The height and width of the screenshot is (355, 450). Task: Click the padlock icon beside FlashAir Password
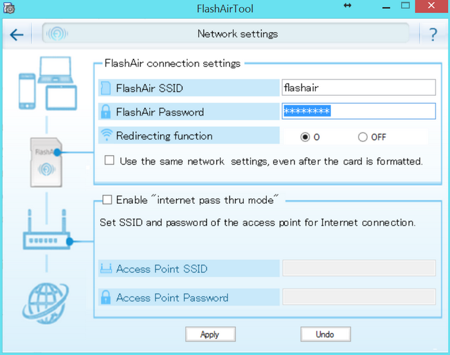tap(105, 112)
